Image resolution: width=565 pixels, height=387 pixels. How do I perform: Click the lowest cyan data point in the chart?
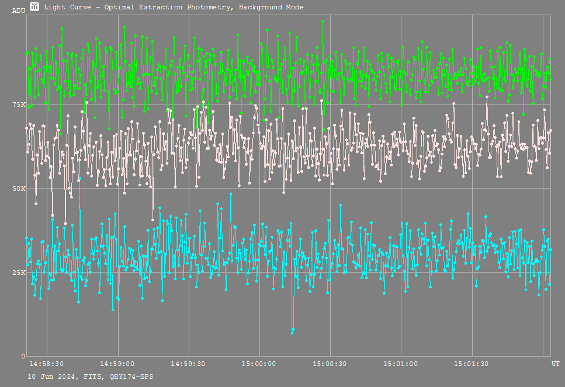click(x=292, y=333)
